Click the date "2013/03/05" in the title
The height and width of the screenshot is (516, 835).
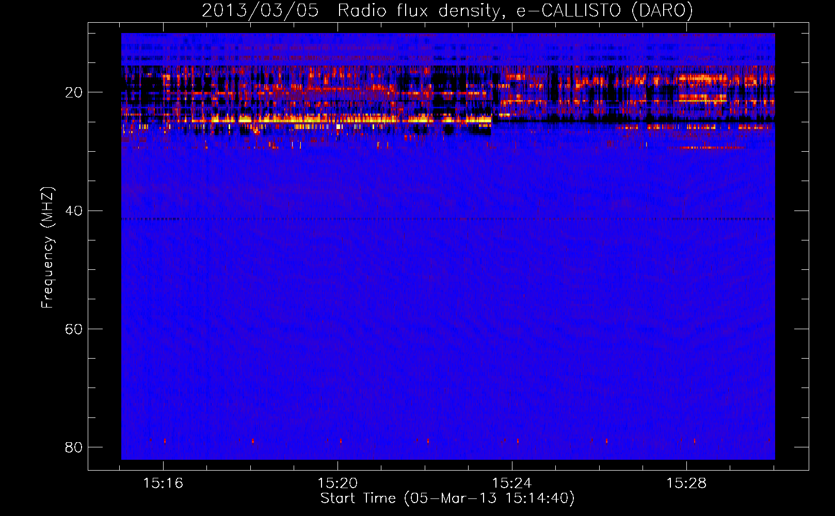[260, 11]
